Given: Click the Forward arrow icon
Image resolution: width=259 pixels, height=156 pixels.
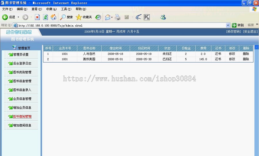Looking at the screenshot, I should (x=25, y=17).
